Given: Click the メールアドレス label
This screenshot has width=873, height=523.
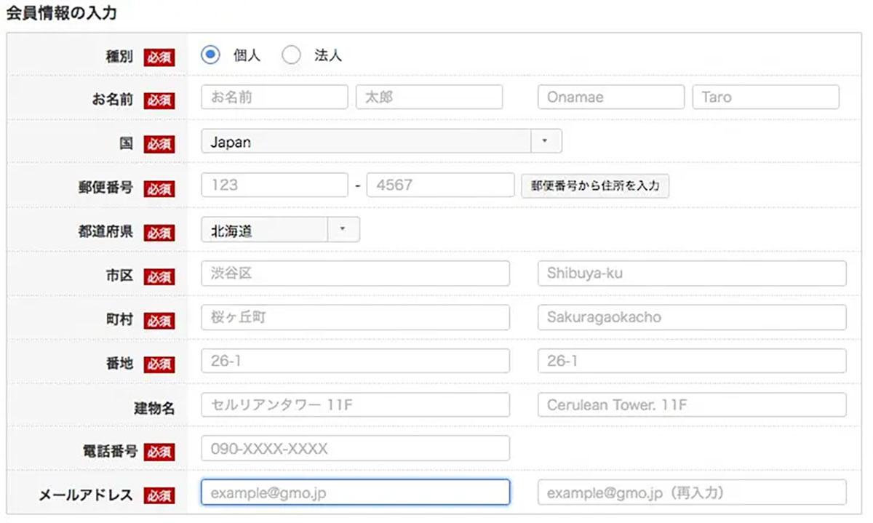Looking at the screenshot, I should 86,495.
